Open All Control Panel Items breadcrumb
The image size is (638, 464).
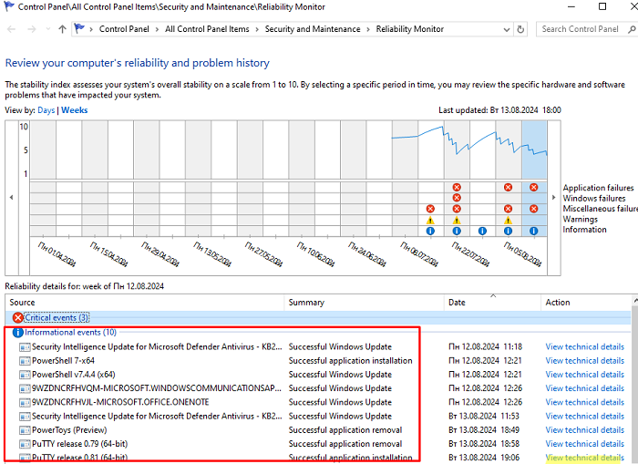tap(207, 29)
